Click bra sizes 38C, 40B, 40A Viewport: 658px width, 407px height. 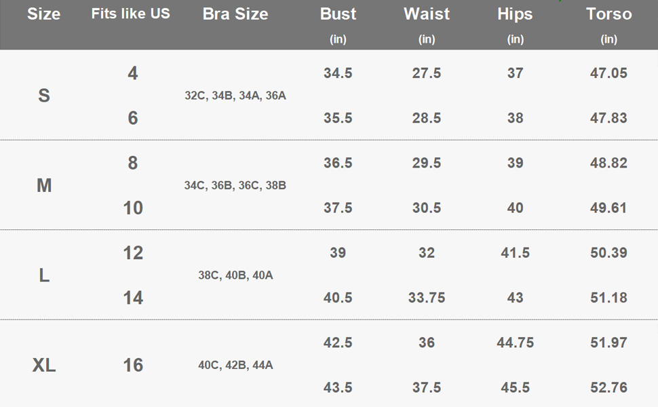pos(235,275)
